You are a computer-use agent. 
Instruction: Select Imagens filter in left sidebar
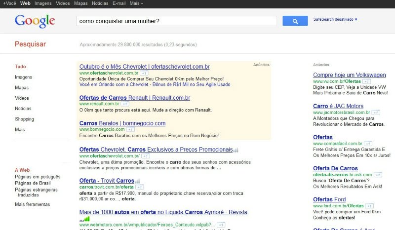[x=23, y=77]
